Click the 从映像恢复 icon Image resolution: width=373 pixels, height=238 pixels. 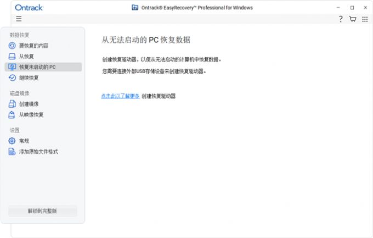point(12,115)
